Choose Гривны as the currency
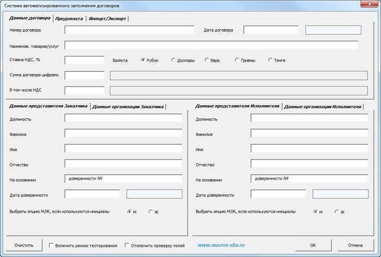 point(237,60)
